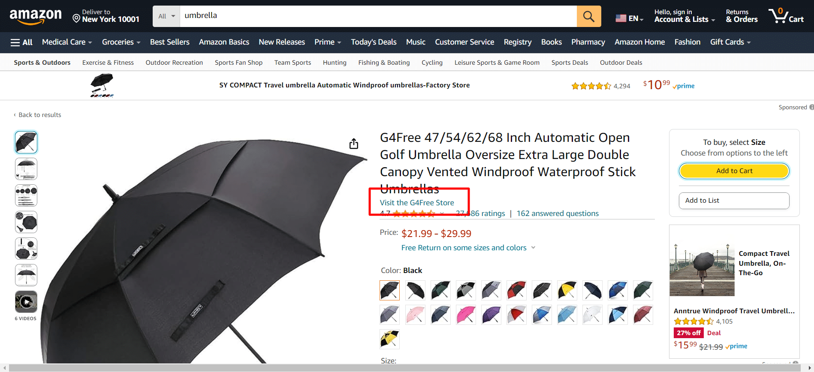Open the Medical Care dropdown
814x372 pixels.
(x=67, y=42)
